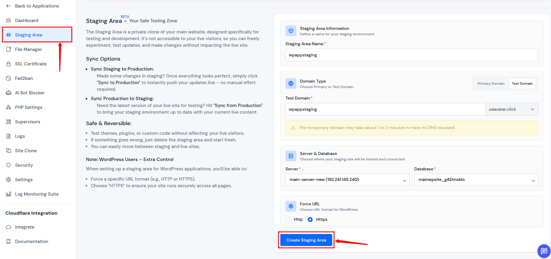Expand the .saavatar.click domain suffix dropdown

click(x=511, y=109)
